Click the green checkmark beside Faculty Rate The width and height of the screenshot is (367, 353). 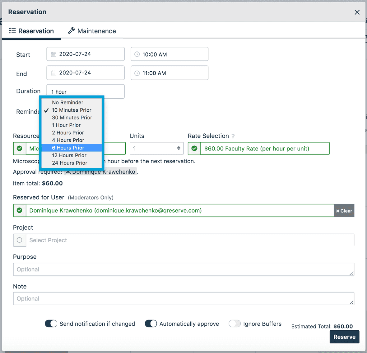point(194,149)
